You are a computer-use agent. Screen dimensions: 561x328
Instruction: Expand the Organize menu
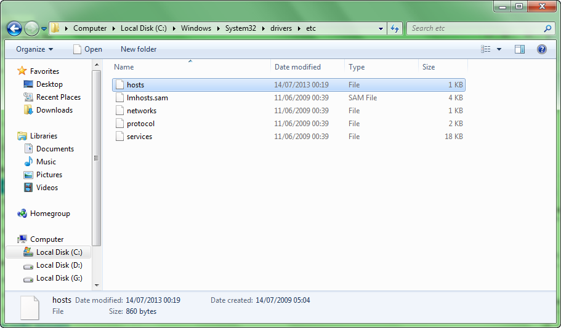click(34, 49)
